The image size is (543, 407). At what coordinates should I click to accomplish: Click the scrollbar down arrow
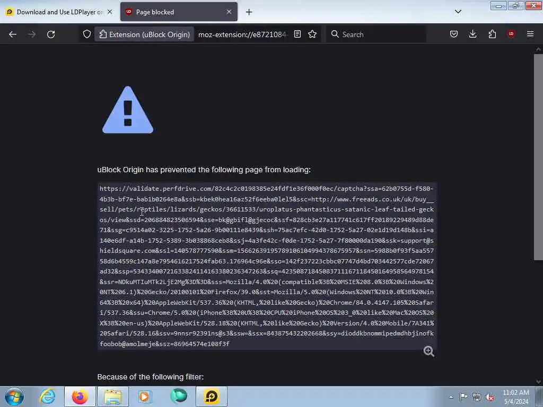(538, 382)
